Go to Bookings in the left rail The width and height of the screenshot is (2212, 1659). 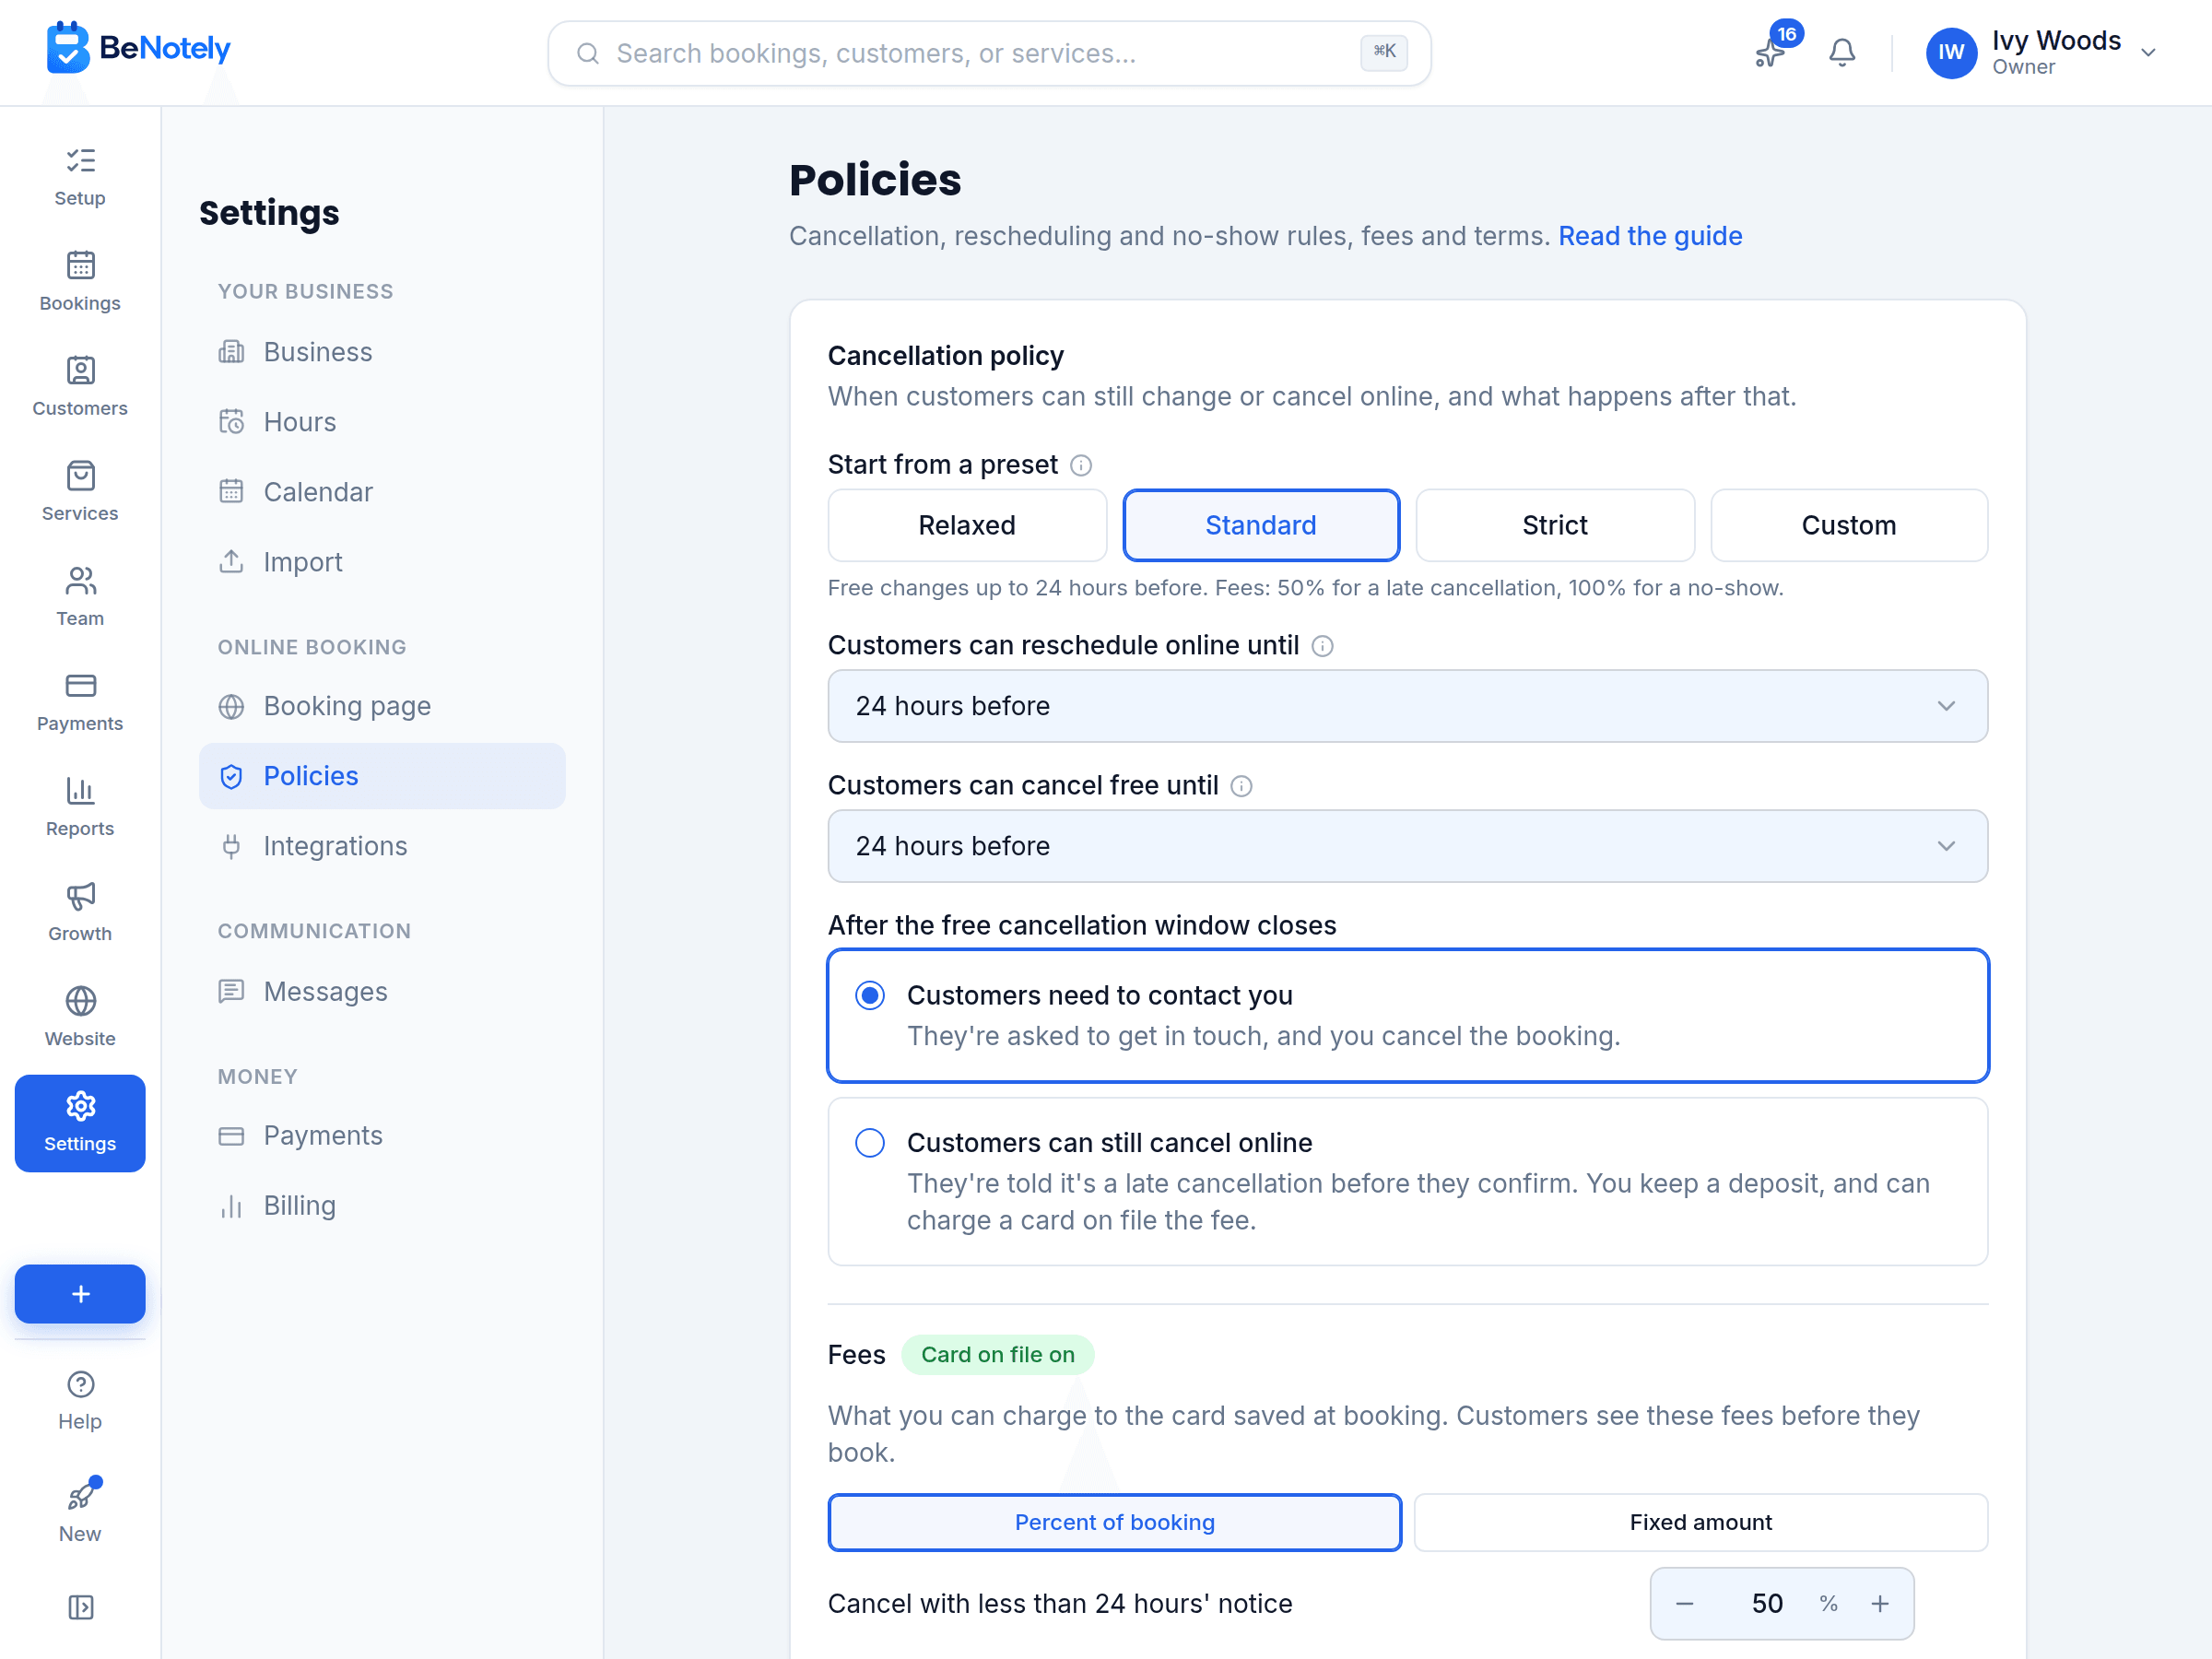pyautogui.click(x=80, y=281)
